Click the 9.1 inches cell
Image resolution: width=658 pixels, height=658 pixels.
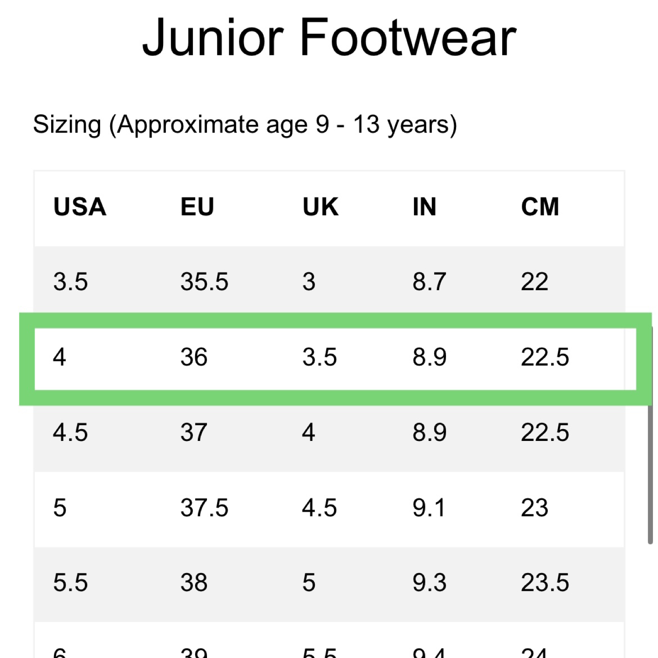click(x=429, y=508)
